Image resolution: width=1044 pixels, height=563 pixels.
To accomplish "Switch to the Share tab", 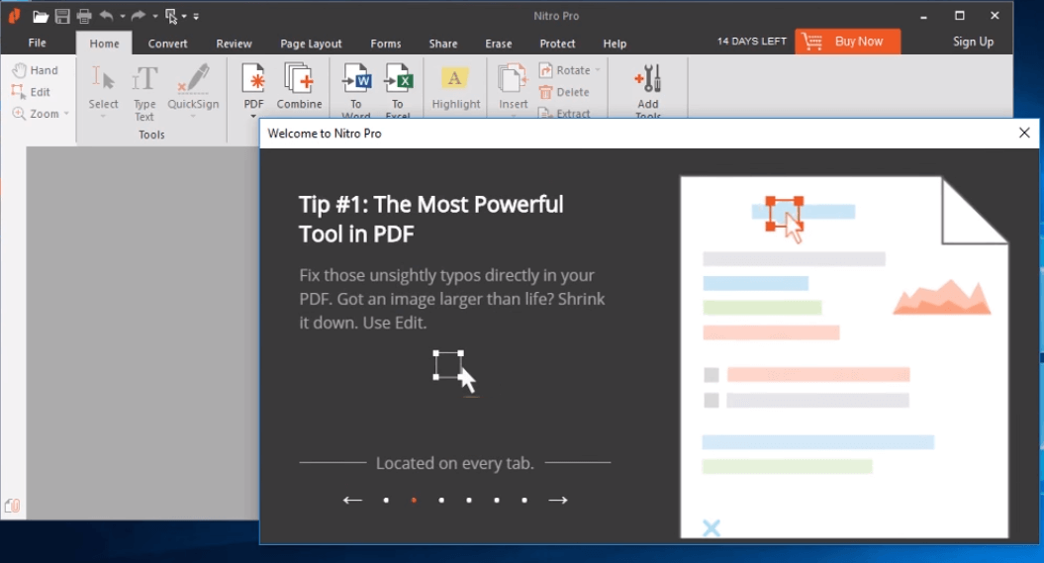I will [442, 44].
